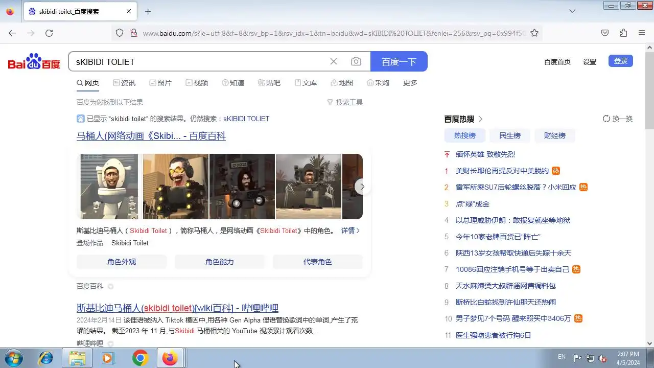Select the 视频 video tab
Image resolution: width=654 pixels, height=368 pixels.
[x=197, y=83]
